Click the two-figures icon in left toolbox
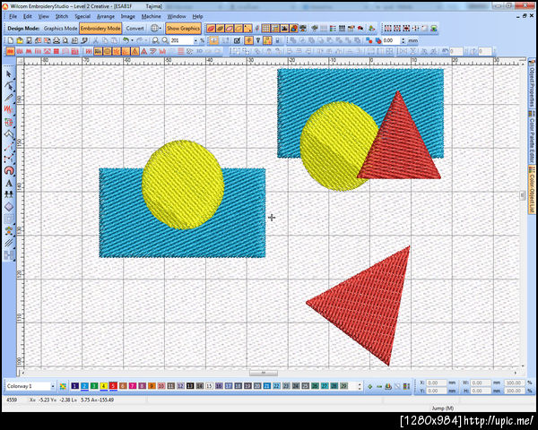The width and height of the screenshot is (538, 430). point(9,194)
